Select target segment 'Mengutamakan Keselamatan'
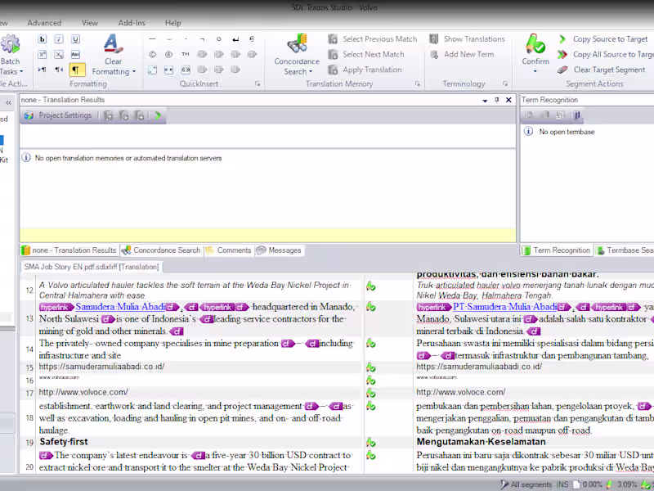Screen dimensions: 654x491 point(481,442)
